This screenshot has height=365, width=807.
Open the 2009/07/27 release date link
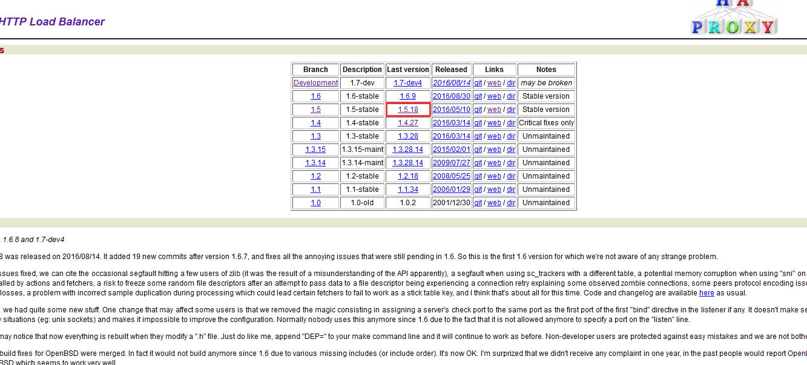(452, 163)
